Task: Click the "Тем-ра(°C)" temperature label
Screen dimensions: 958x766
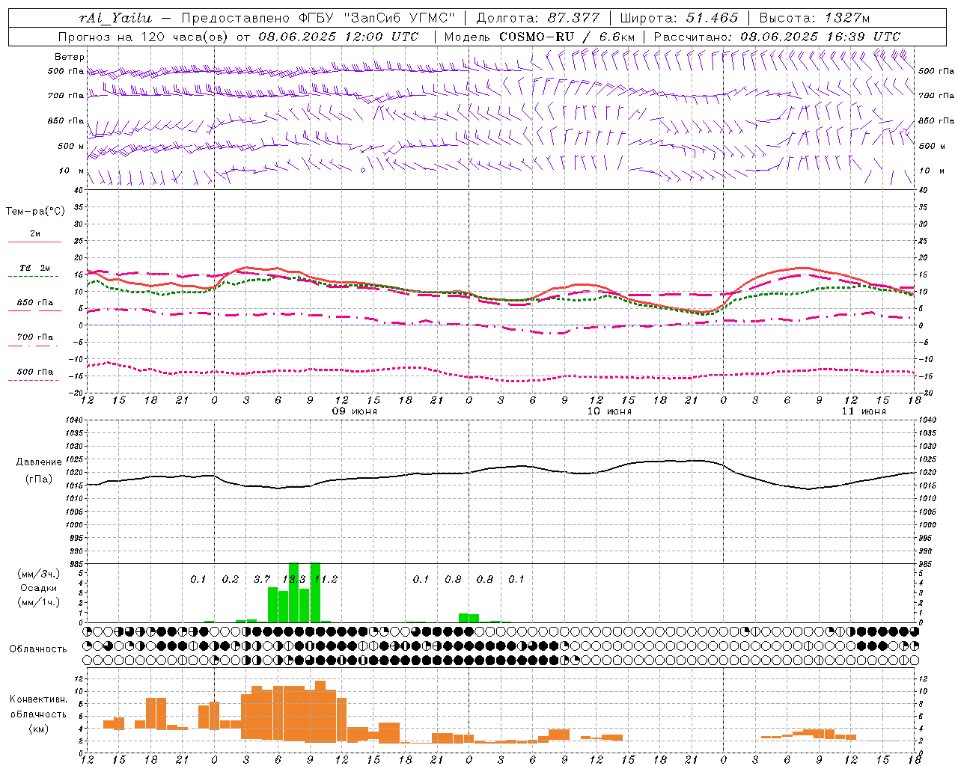Action: coord(35,211)
